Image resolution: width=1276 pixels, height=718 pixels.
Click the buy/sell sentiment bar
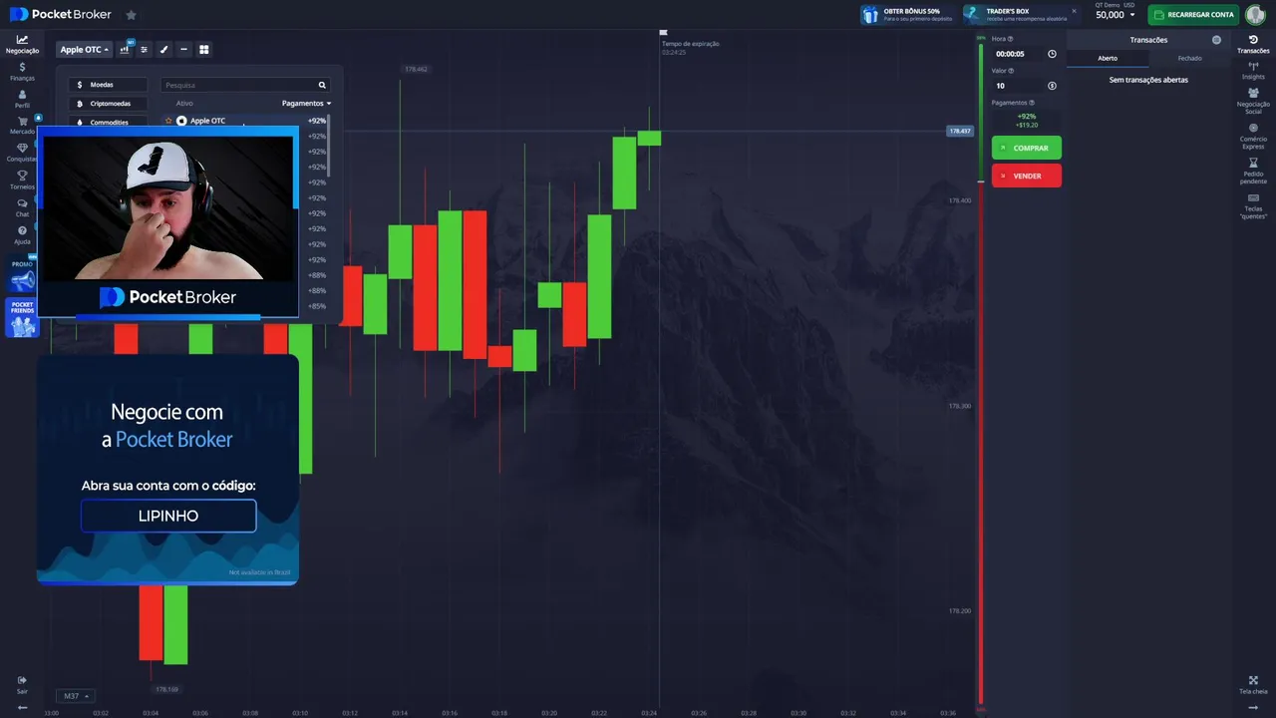click(x=981, y=374)
